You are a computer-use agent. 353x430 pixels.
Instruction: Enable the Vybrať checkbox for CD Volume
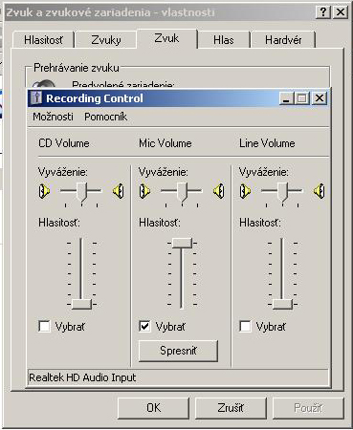[44, 326]
